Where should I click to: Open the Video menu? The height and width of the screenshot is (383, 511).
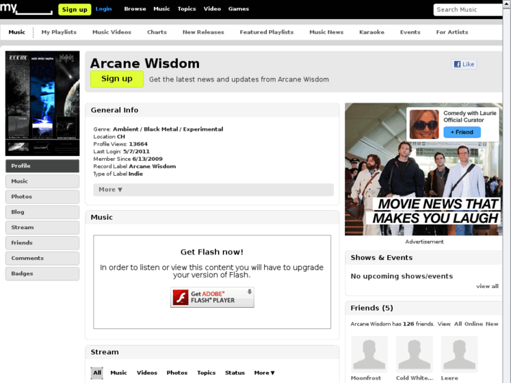coord(212,9)
